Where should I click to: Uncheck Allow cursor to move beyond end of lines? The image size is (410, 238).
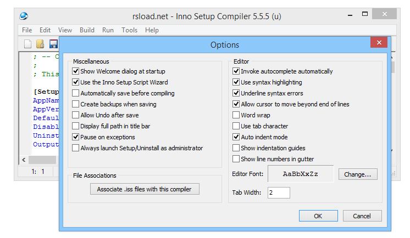pyautogui.click(x=236, y=104)
